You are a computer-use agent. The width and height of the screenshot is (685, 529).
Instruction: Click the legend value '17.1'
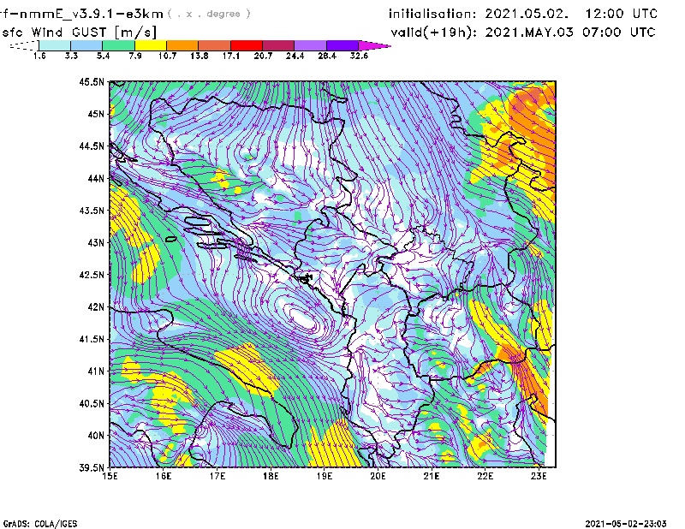tap(231, 56)
